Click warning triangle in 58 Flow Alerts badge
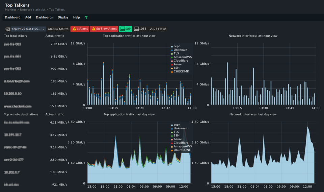Image resolution: width=324 pixels, height=192 pixels. (93, 29)
